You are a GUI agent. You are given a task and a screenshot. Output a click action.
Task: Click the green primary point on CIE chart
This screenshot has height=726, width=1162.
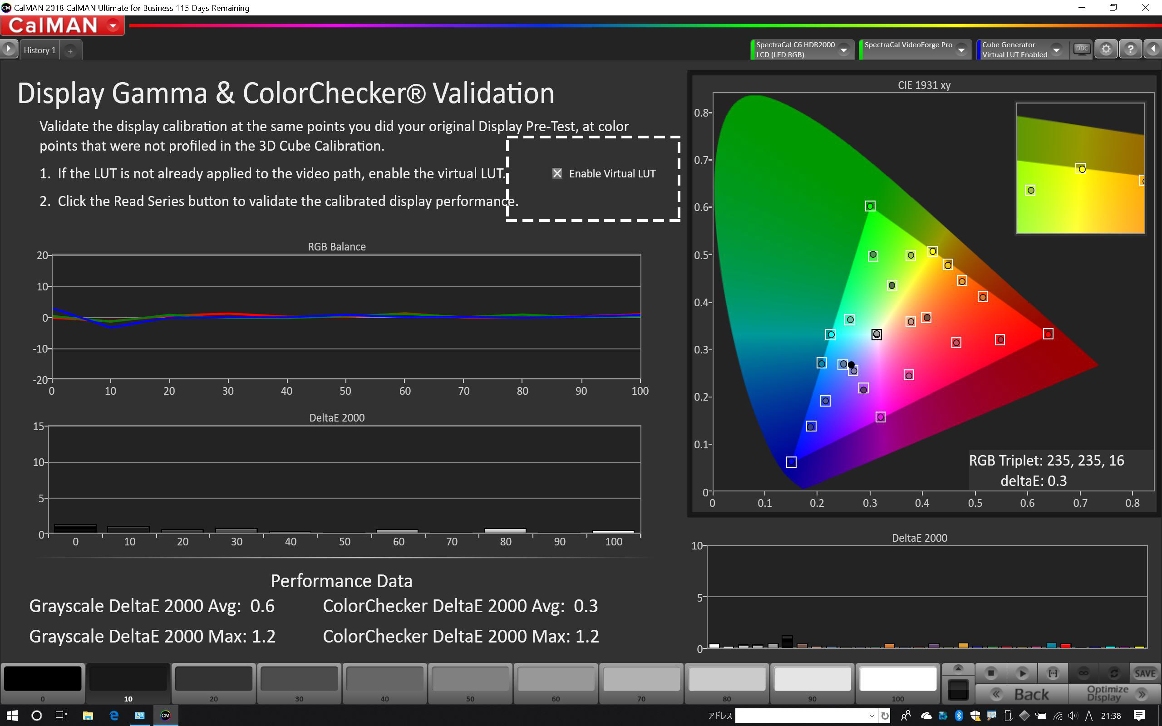[870, 206]
